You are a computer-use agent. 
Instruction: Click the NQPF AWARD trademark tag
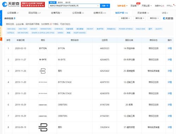coord(80,33)
